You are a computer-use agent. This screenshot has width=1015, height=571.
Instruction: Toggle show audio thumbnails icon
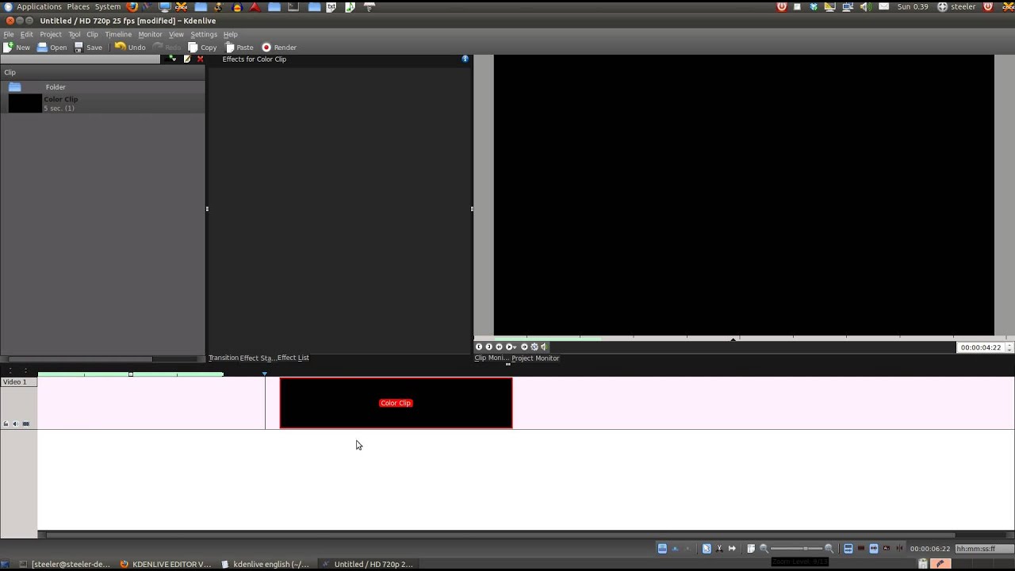(873, 548)
